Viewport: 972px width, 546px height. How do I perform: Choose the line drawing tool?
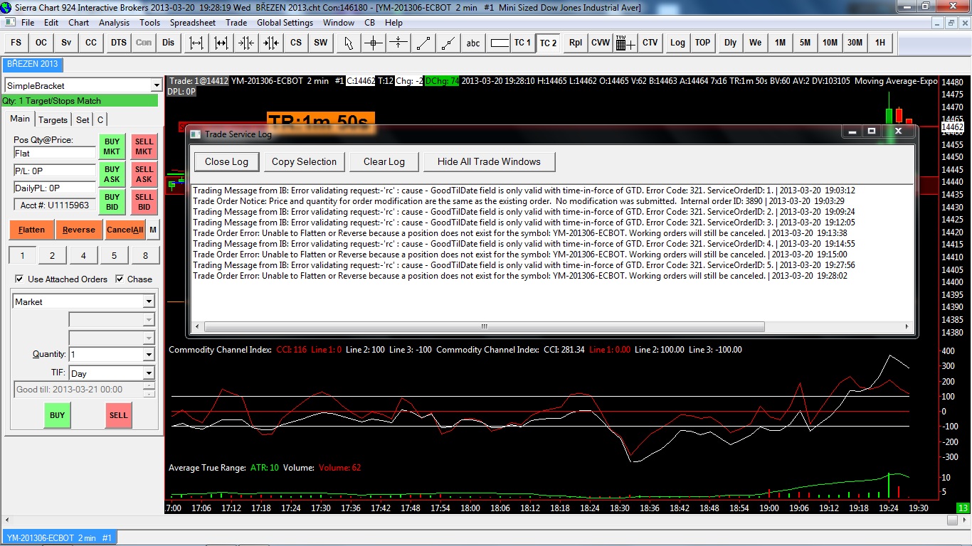423,43
